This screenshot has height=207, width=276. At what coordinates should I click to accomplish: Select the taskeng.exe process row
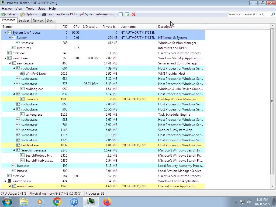point(103,114)
